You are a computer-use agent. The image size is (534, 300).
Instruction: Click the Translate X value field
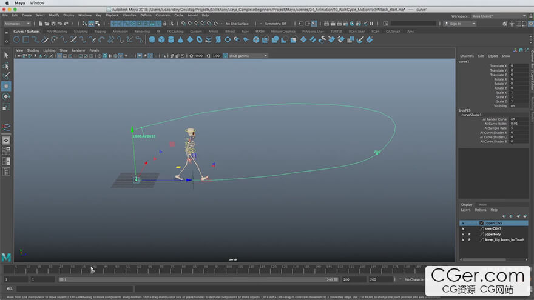tap(519, 66)
